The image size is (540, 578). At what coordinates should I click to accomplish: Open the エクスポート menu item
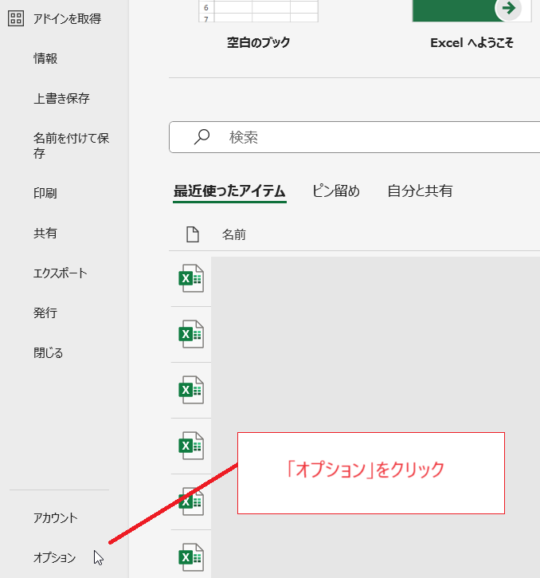[x=60, y=273]
